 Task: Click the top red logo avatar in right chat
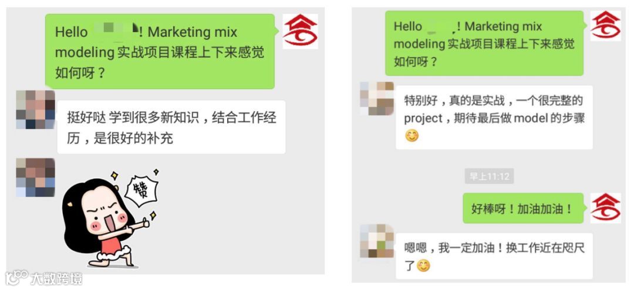click(x=605, y=26)
